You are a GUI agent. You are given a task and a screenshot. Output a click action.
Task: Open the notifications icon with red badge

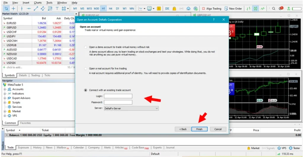[281, 9]
